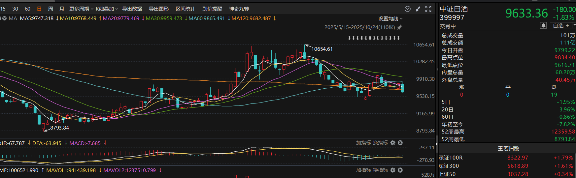
Task: Click the 导出数据 button
Action: (x=132, y=9)
